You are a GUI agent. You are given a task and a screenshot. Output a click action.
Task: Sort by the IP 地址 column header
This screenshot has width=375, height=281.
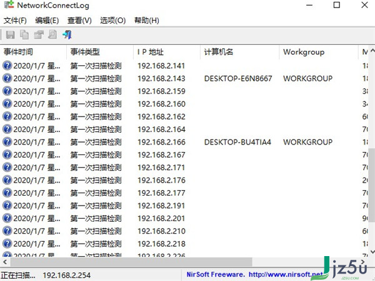(x=167, y=52)
